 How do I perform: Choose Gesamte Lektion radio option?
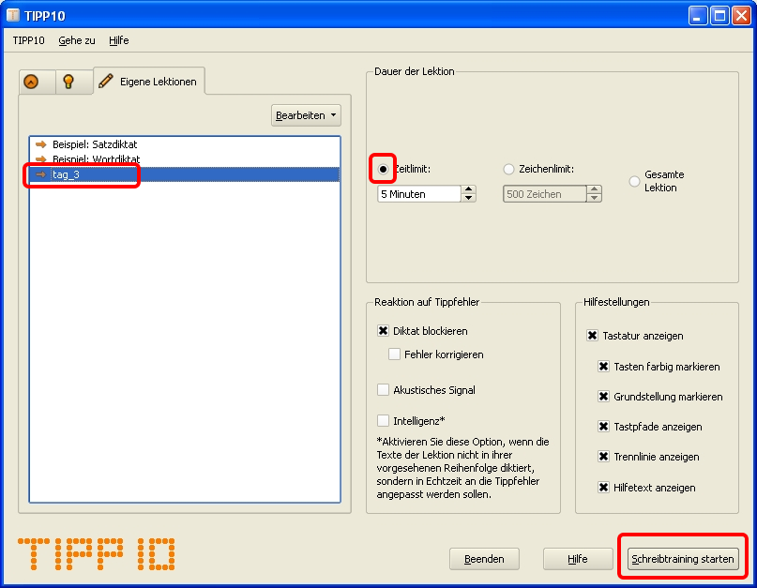coord(635,180)
